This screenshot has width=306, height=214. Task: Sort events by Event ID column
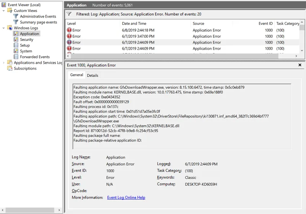254,23
